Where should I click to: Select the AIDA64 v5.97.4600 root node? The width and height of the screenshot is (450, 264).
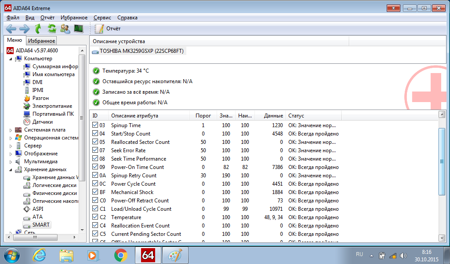(x=32, y=51)
